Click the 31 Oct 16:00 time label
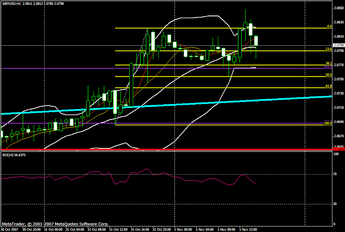 coord(140,230)
